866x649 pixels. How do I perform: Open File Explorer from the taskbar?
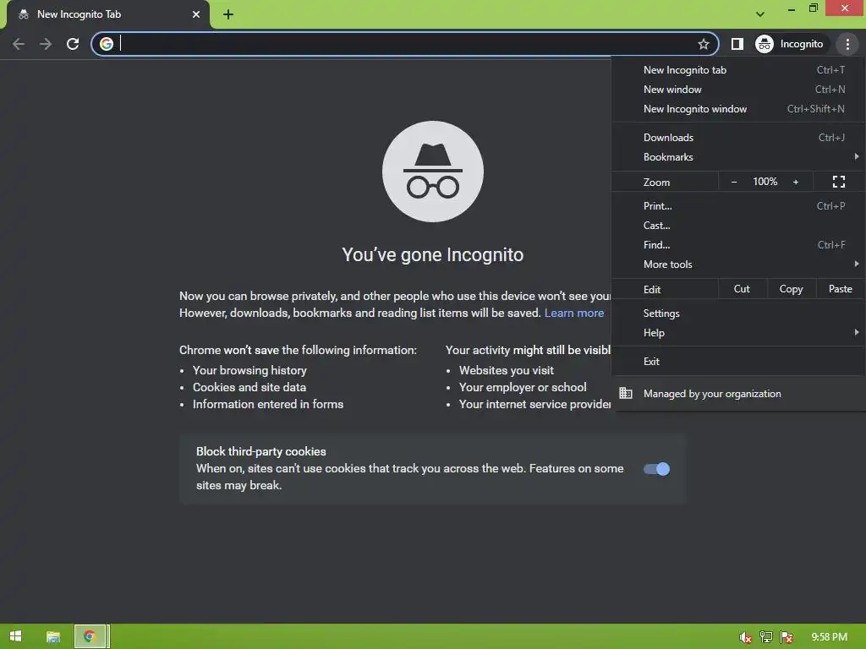click(53, 636)
